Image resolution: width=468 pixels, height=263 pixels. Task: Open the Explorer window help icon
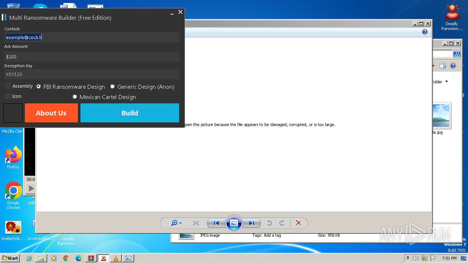(x=453, y=66)
